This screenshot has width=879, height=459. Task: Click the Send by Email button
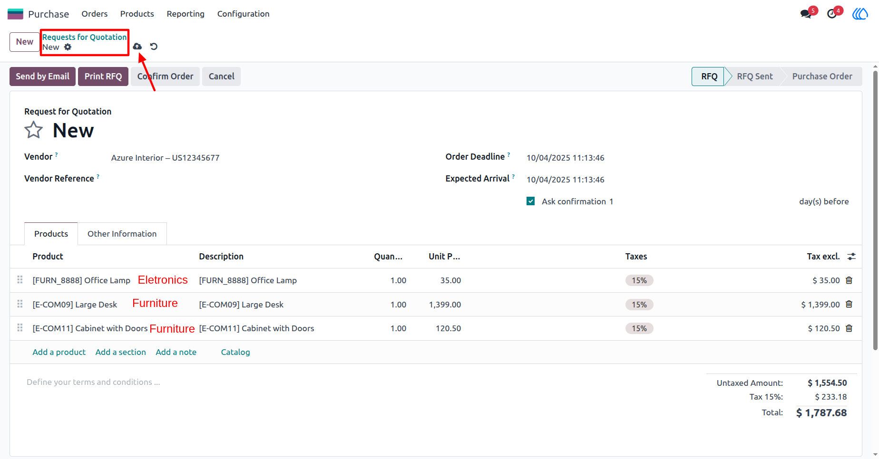(42, 76)
